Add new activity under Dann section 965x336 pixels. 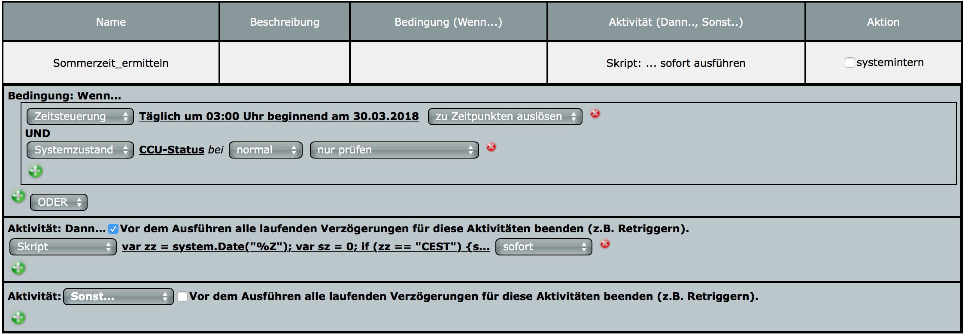pos(18,268)
